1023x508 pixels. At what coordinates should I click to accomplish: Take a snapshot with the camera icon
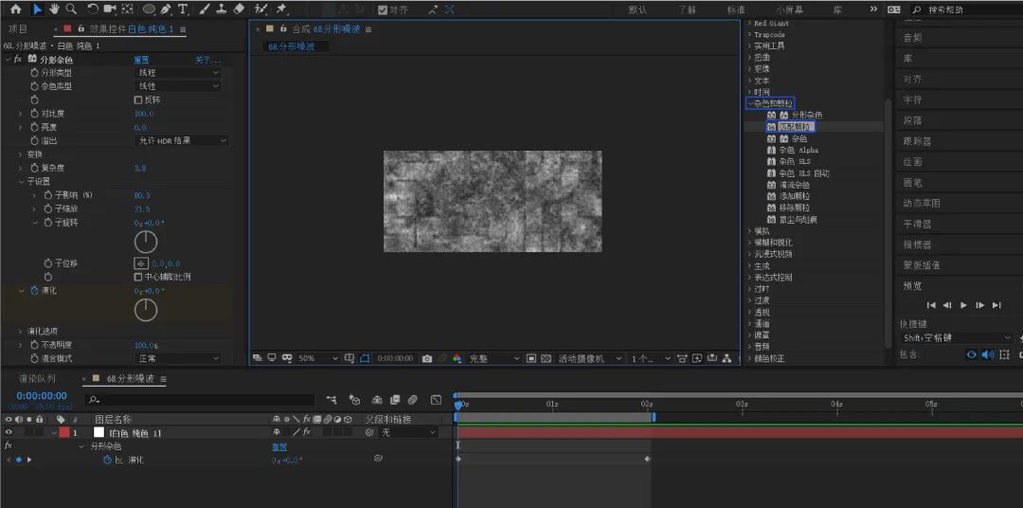click(426, 358)
